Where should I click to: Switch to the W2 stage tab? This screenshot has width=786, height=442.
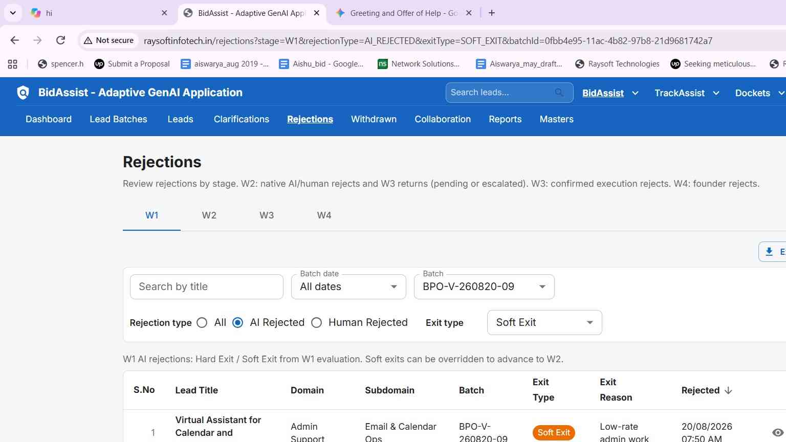[209, 215]
